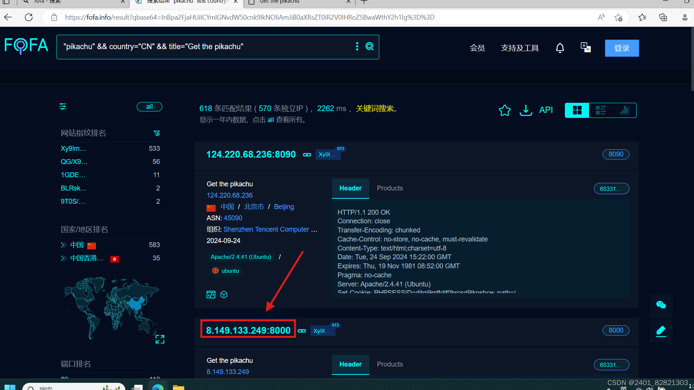Open File Explorer from taskbar
Image resolution: width=694 pixels, height=390 pixels.
tap(178, 387)
